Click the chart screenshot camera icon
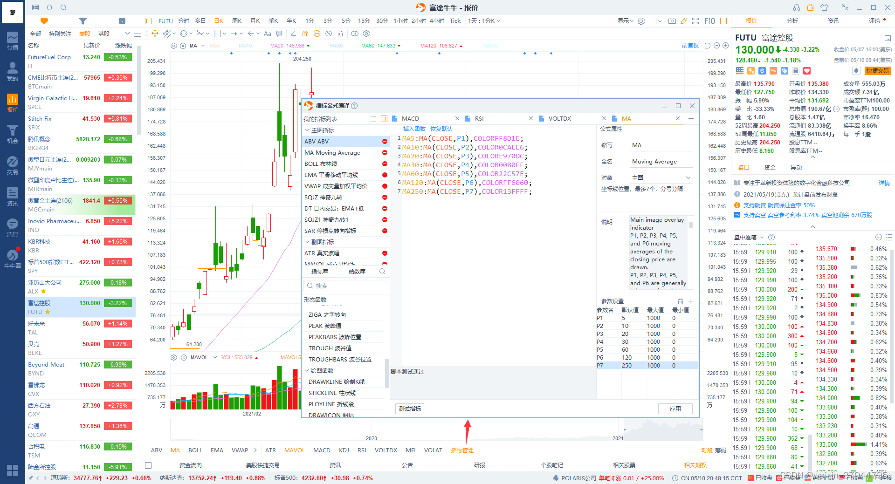 672,21
